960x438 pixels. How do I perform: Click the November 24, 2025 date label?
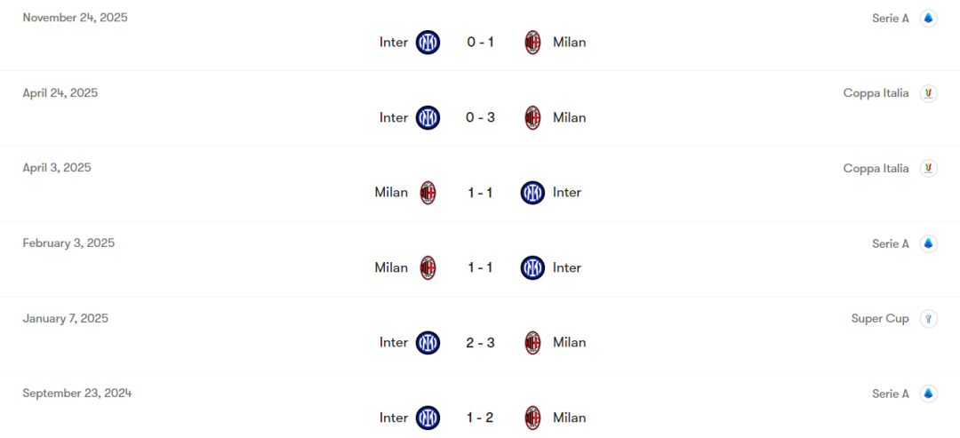click(75, 18)
